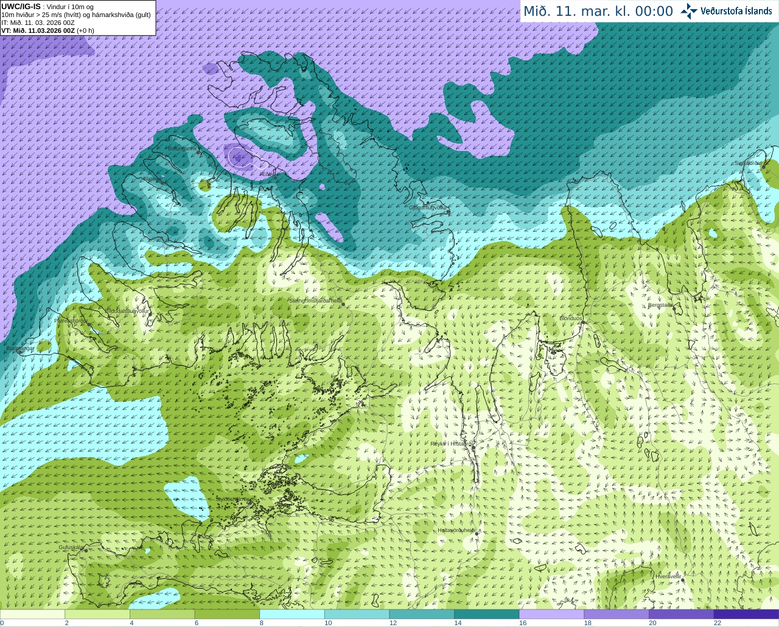Click the 'IT: Mið. 11. 03. 2026 00Z' line

click(38, 23)
